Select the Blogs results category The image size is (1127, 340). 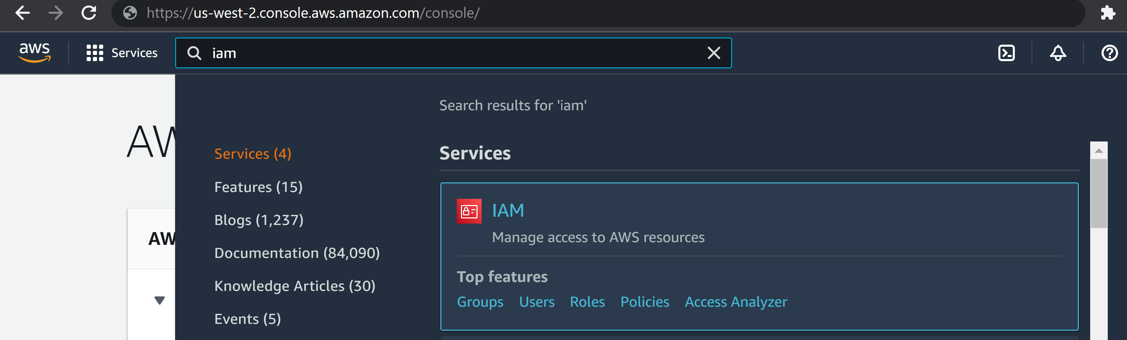tap(259, 220)
